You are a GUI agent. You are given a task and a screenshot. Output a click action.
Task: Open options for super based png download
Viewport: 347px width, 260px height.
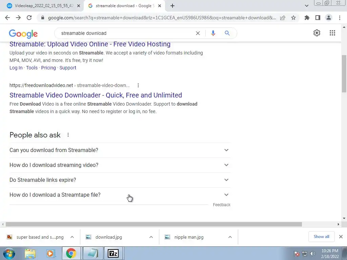click(72, 237)
